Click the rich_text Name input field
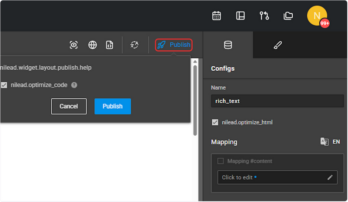The height and width of the screenshot is (202, 348). [278, 101]
